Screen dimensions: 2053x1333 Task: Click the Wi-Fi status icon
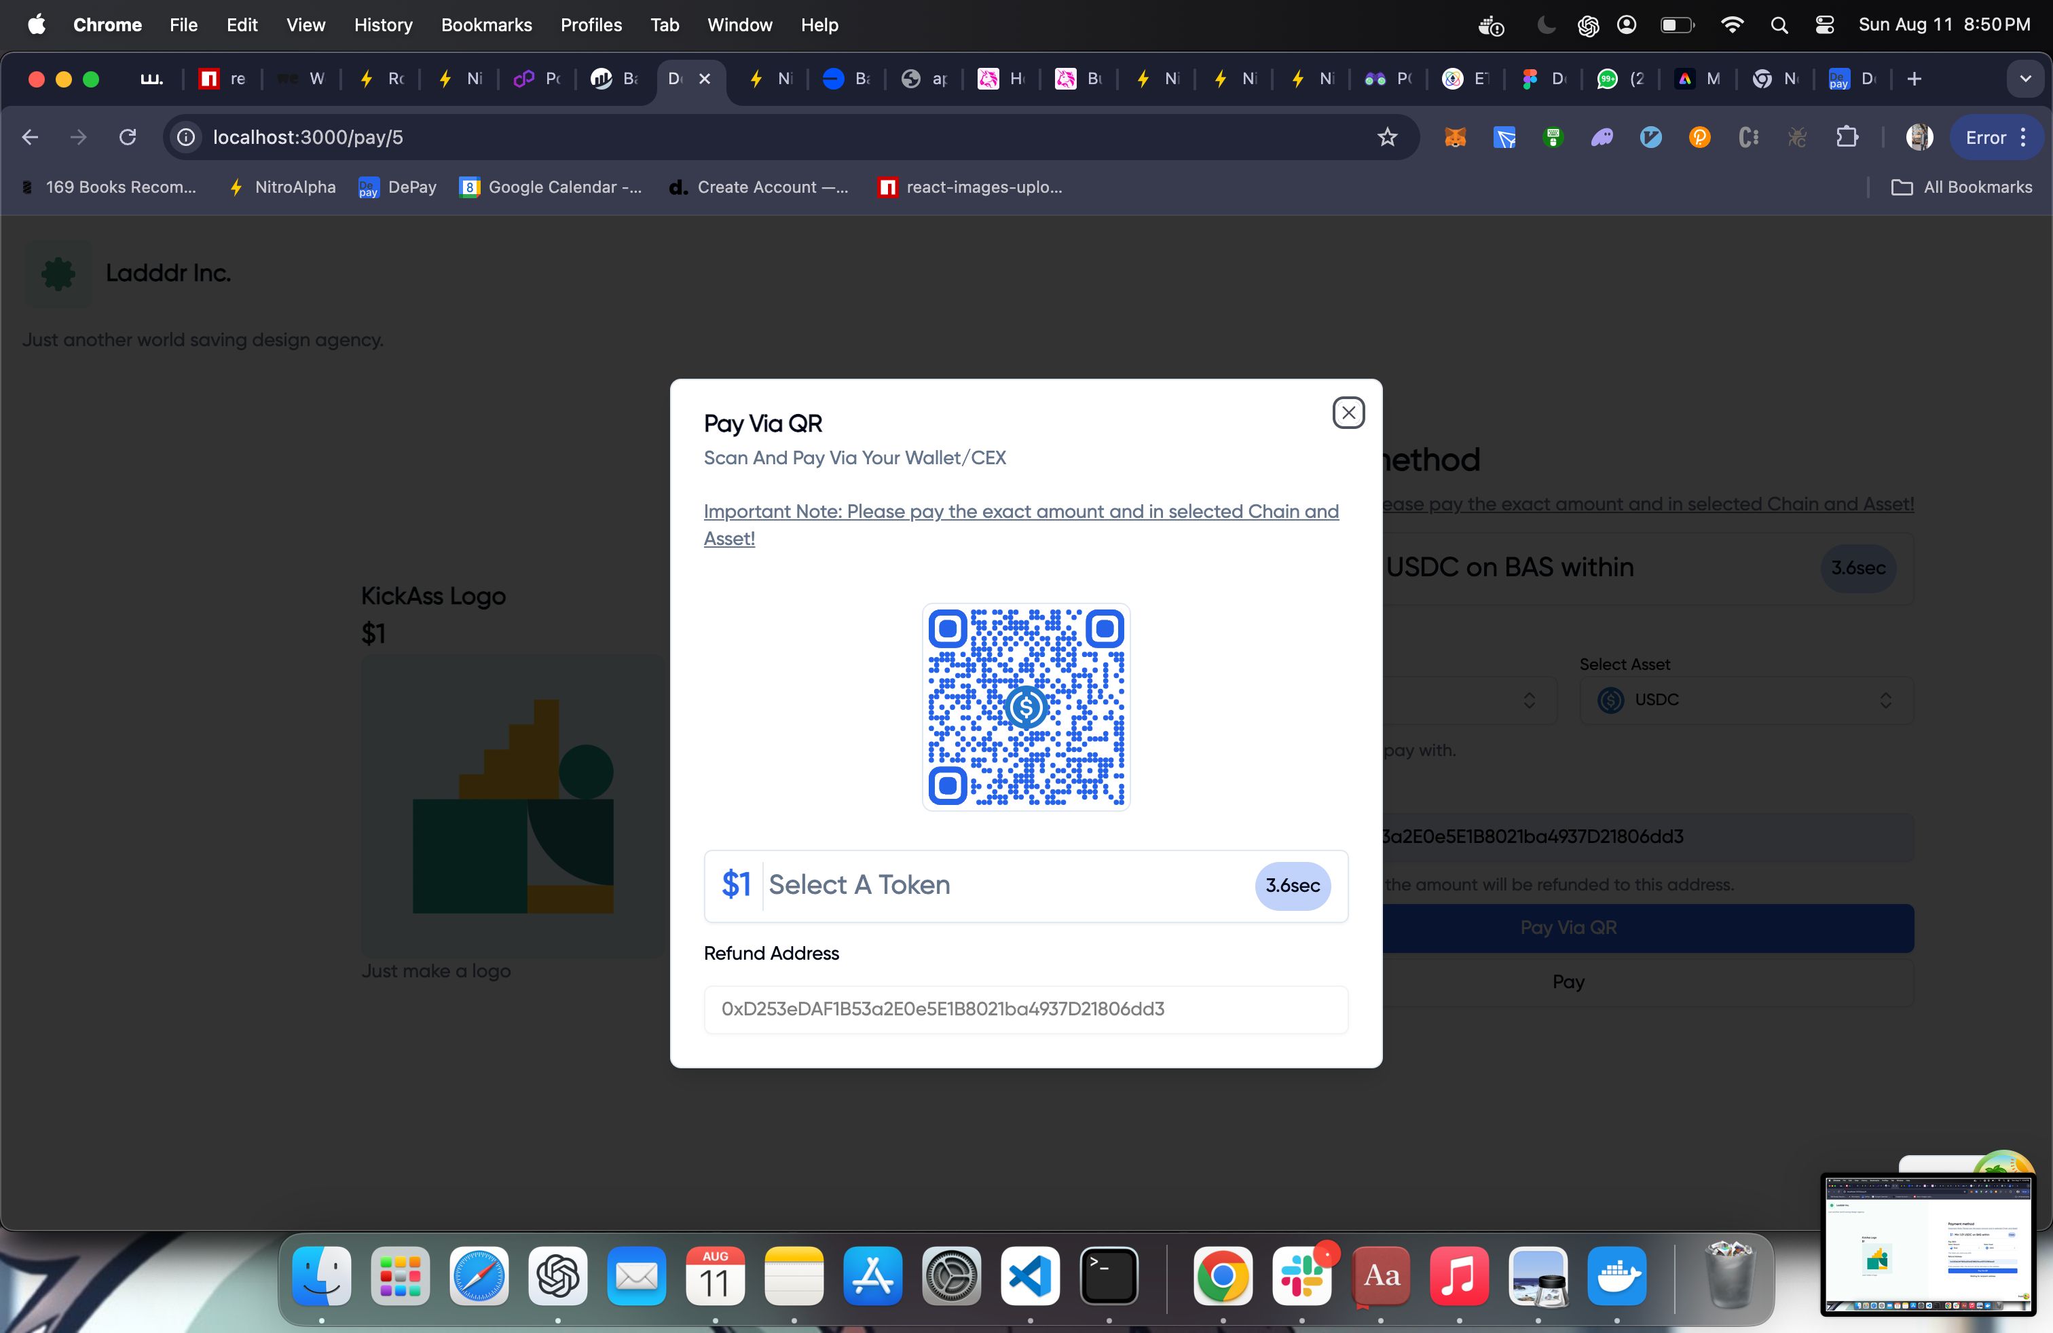[1731, 25]
